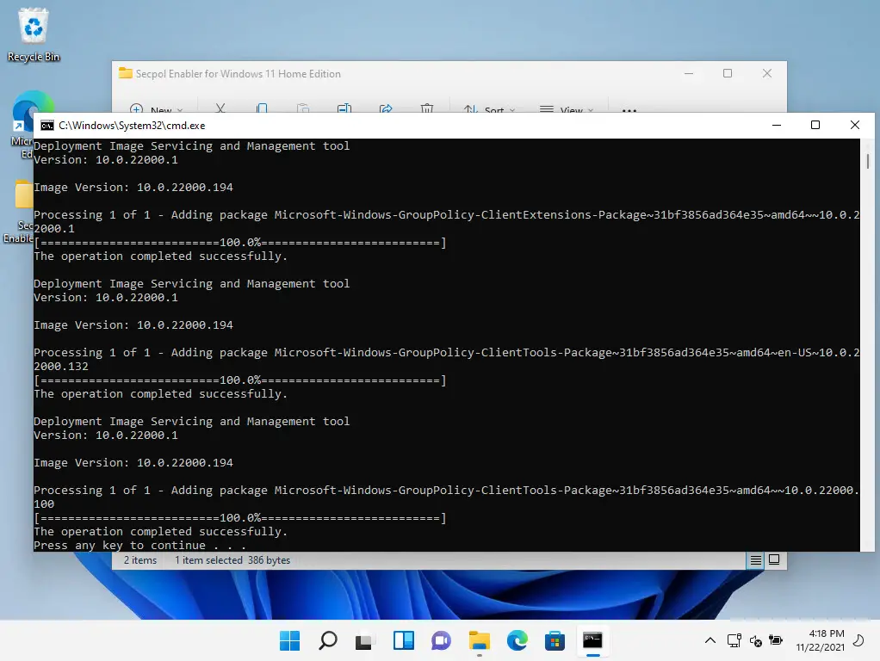880x661 pixels.
Task: Open See more ellipsis menu in File Explorer
Action: [x=629, y=109]
